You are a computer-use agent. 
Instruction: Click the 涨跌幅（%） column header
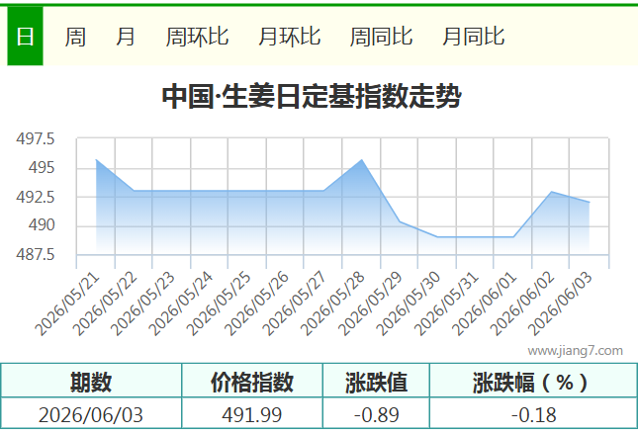[534, 382]
